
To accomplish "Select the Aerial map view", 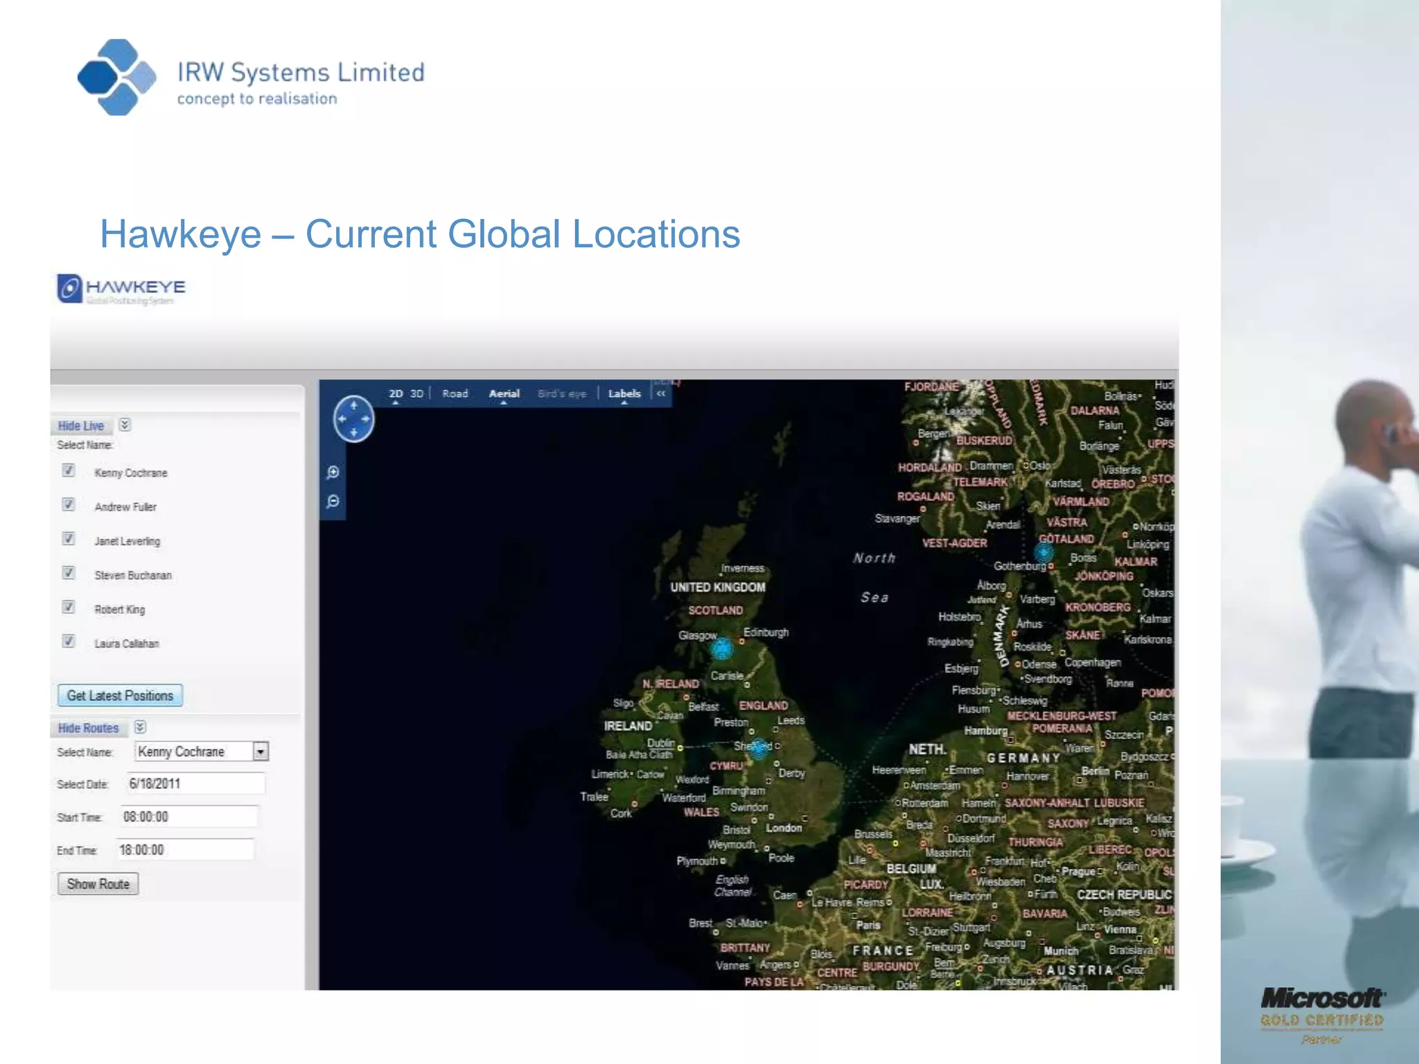I will [504, 393].
